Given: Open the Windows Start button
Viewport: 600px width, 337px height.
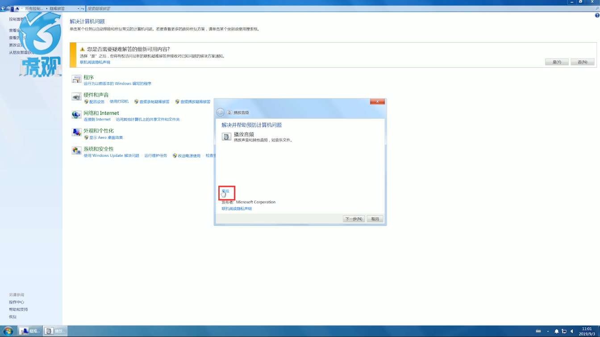Looking at the screenshot, I should (8, 331).
